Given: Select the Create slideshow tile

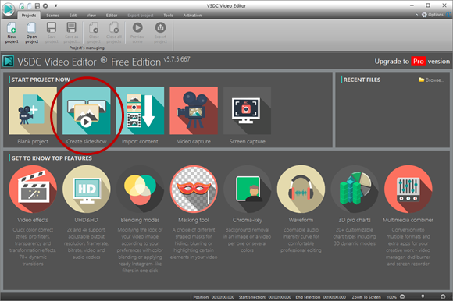Looking at the screenshot, I should 87,111.
